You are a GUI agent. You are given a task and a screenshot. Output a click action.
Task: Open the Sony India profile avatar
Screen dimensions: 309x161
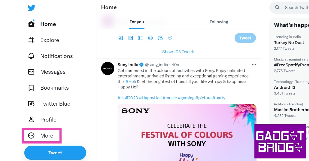click(x=108, y=68)
